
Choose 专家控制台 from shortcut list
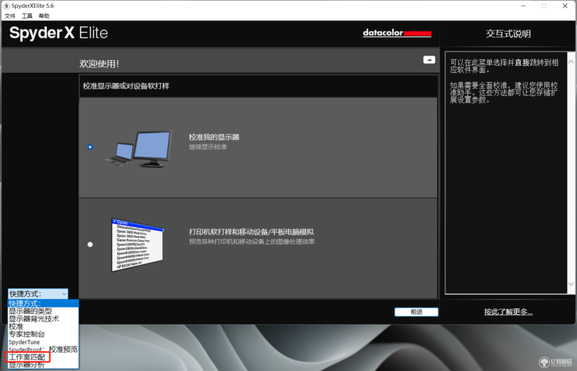pos(43,334)
